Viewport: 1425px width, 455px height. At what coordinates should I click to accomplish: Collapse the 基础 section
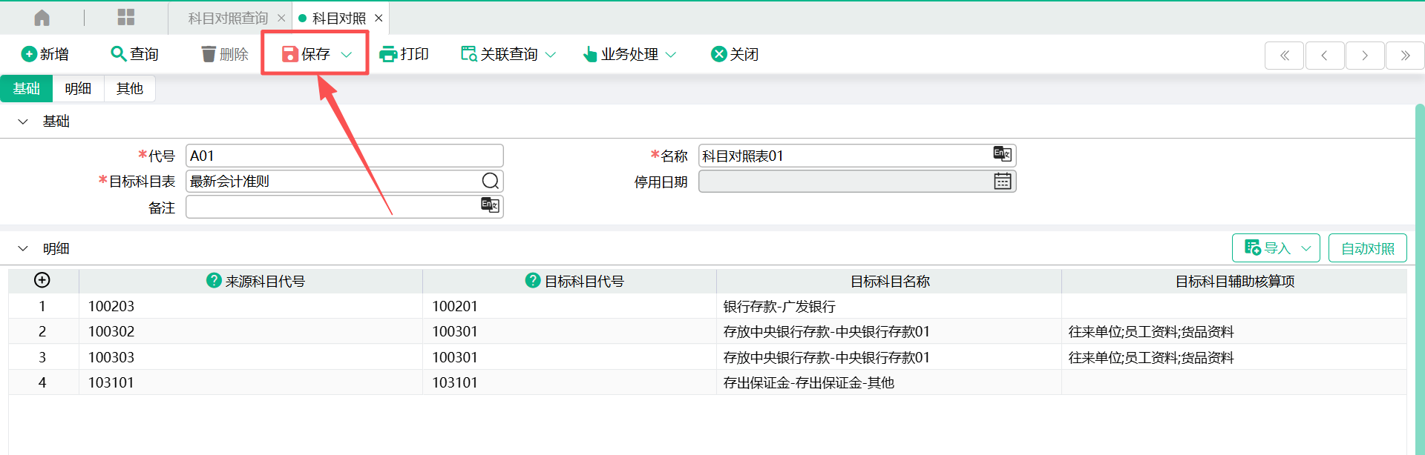coord(23,122)
